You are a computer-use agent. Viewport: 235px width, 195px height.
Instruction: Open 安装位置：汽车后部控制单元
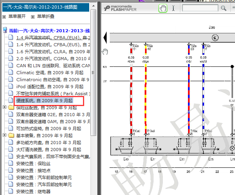[44, 185]
